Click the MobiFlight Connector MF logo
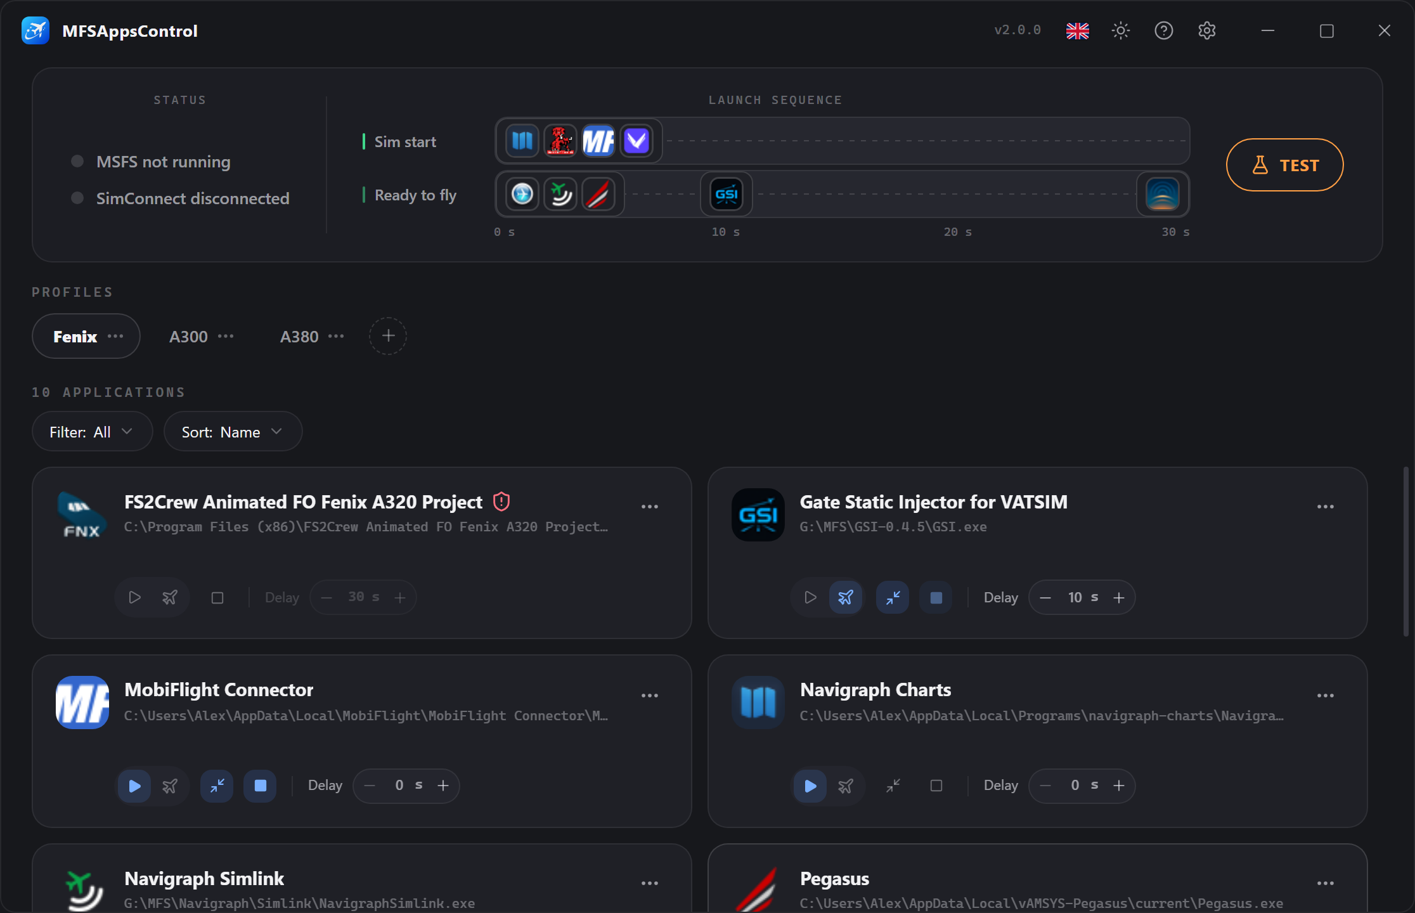Screen dimensions: 1415x913 coord(82,703)
